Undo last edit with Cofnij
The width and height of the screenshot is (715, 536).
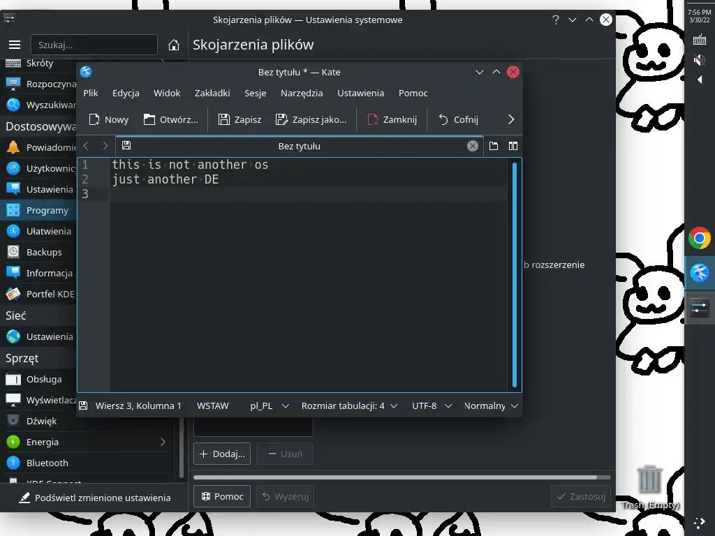[x=458, y=119]
